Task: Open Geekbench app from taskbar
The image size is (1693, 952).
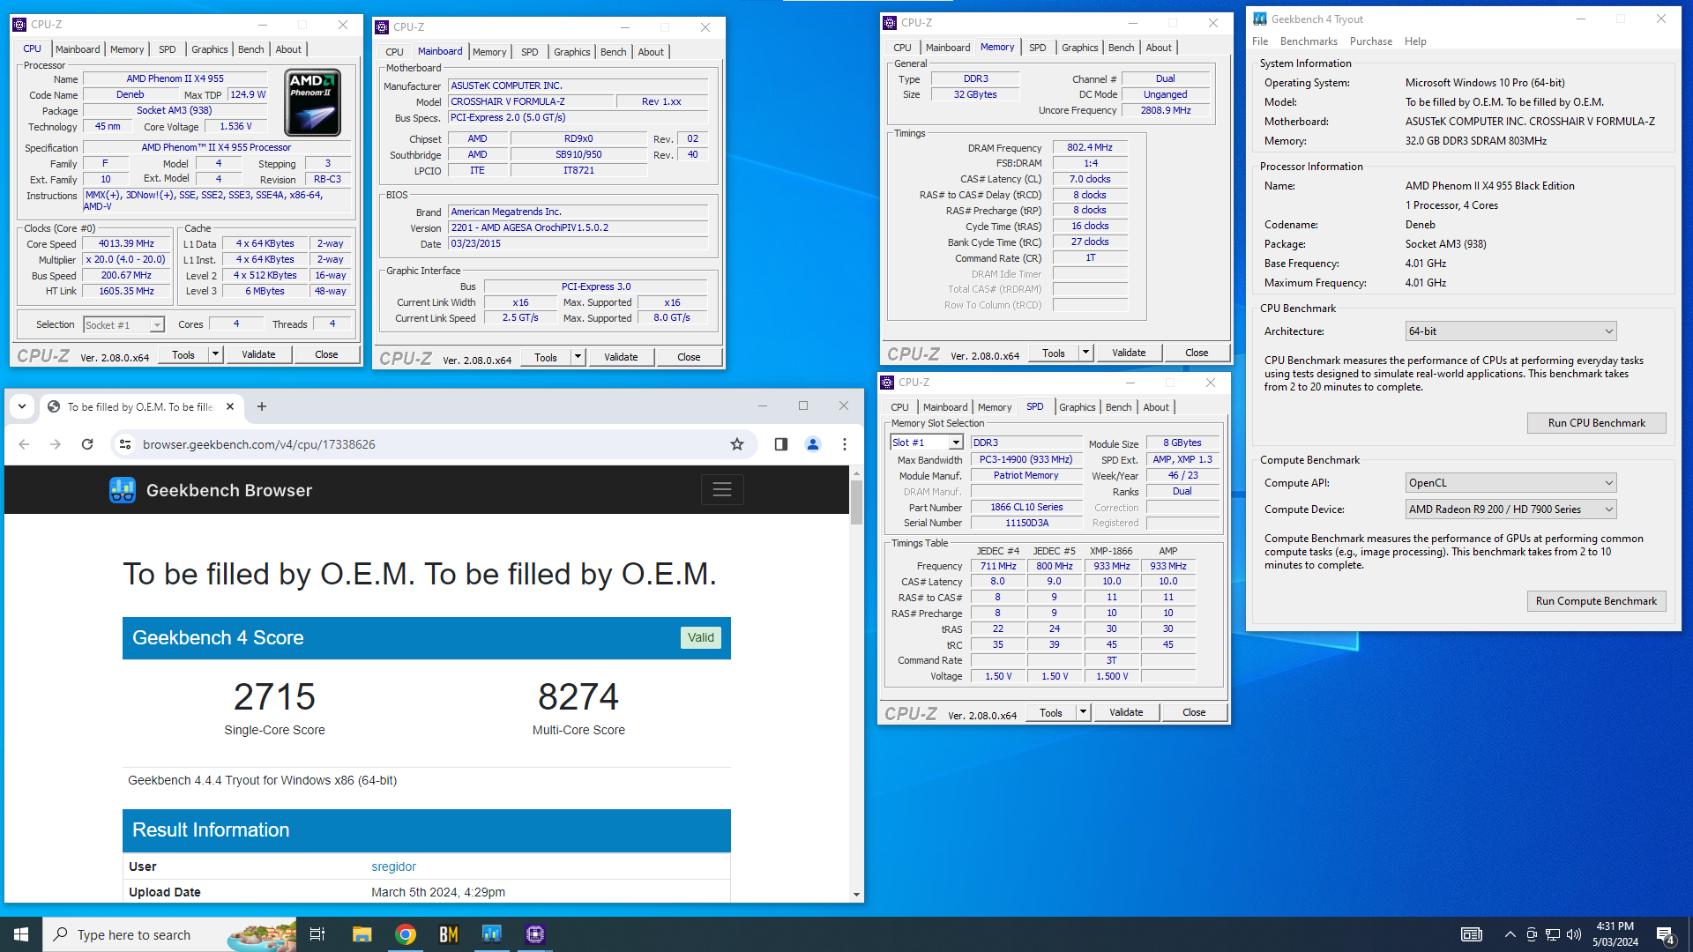Action: click(492, 934)
